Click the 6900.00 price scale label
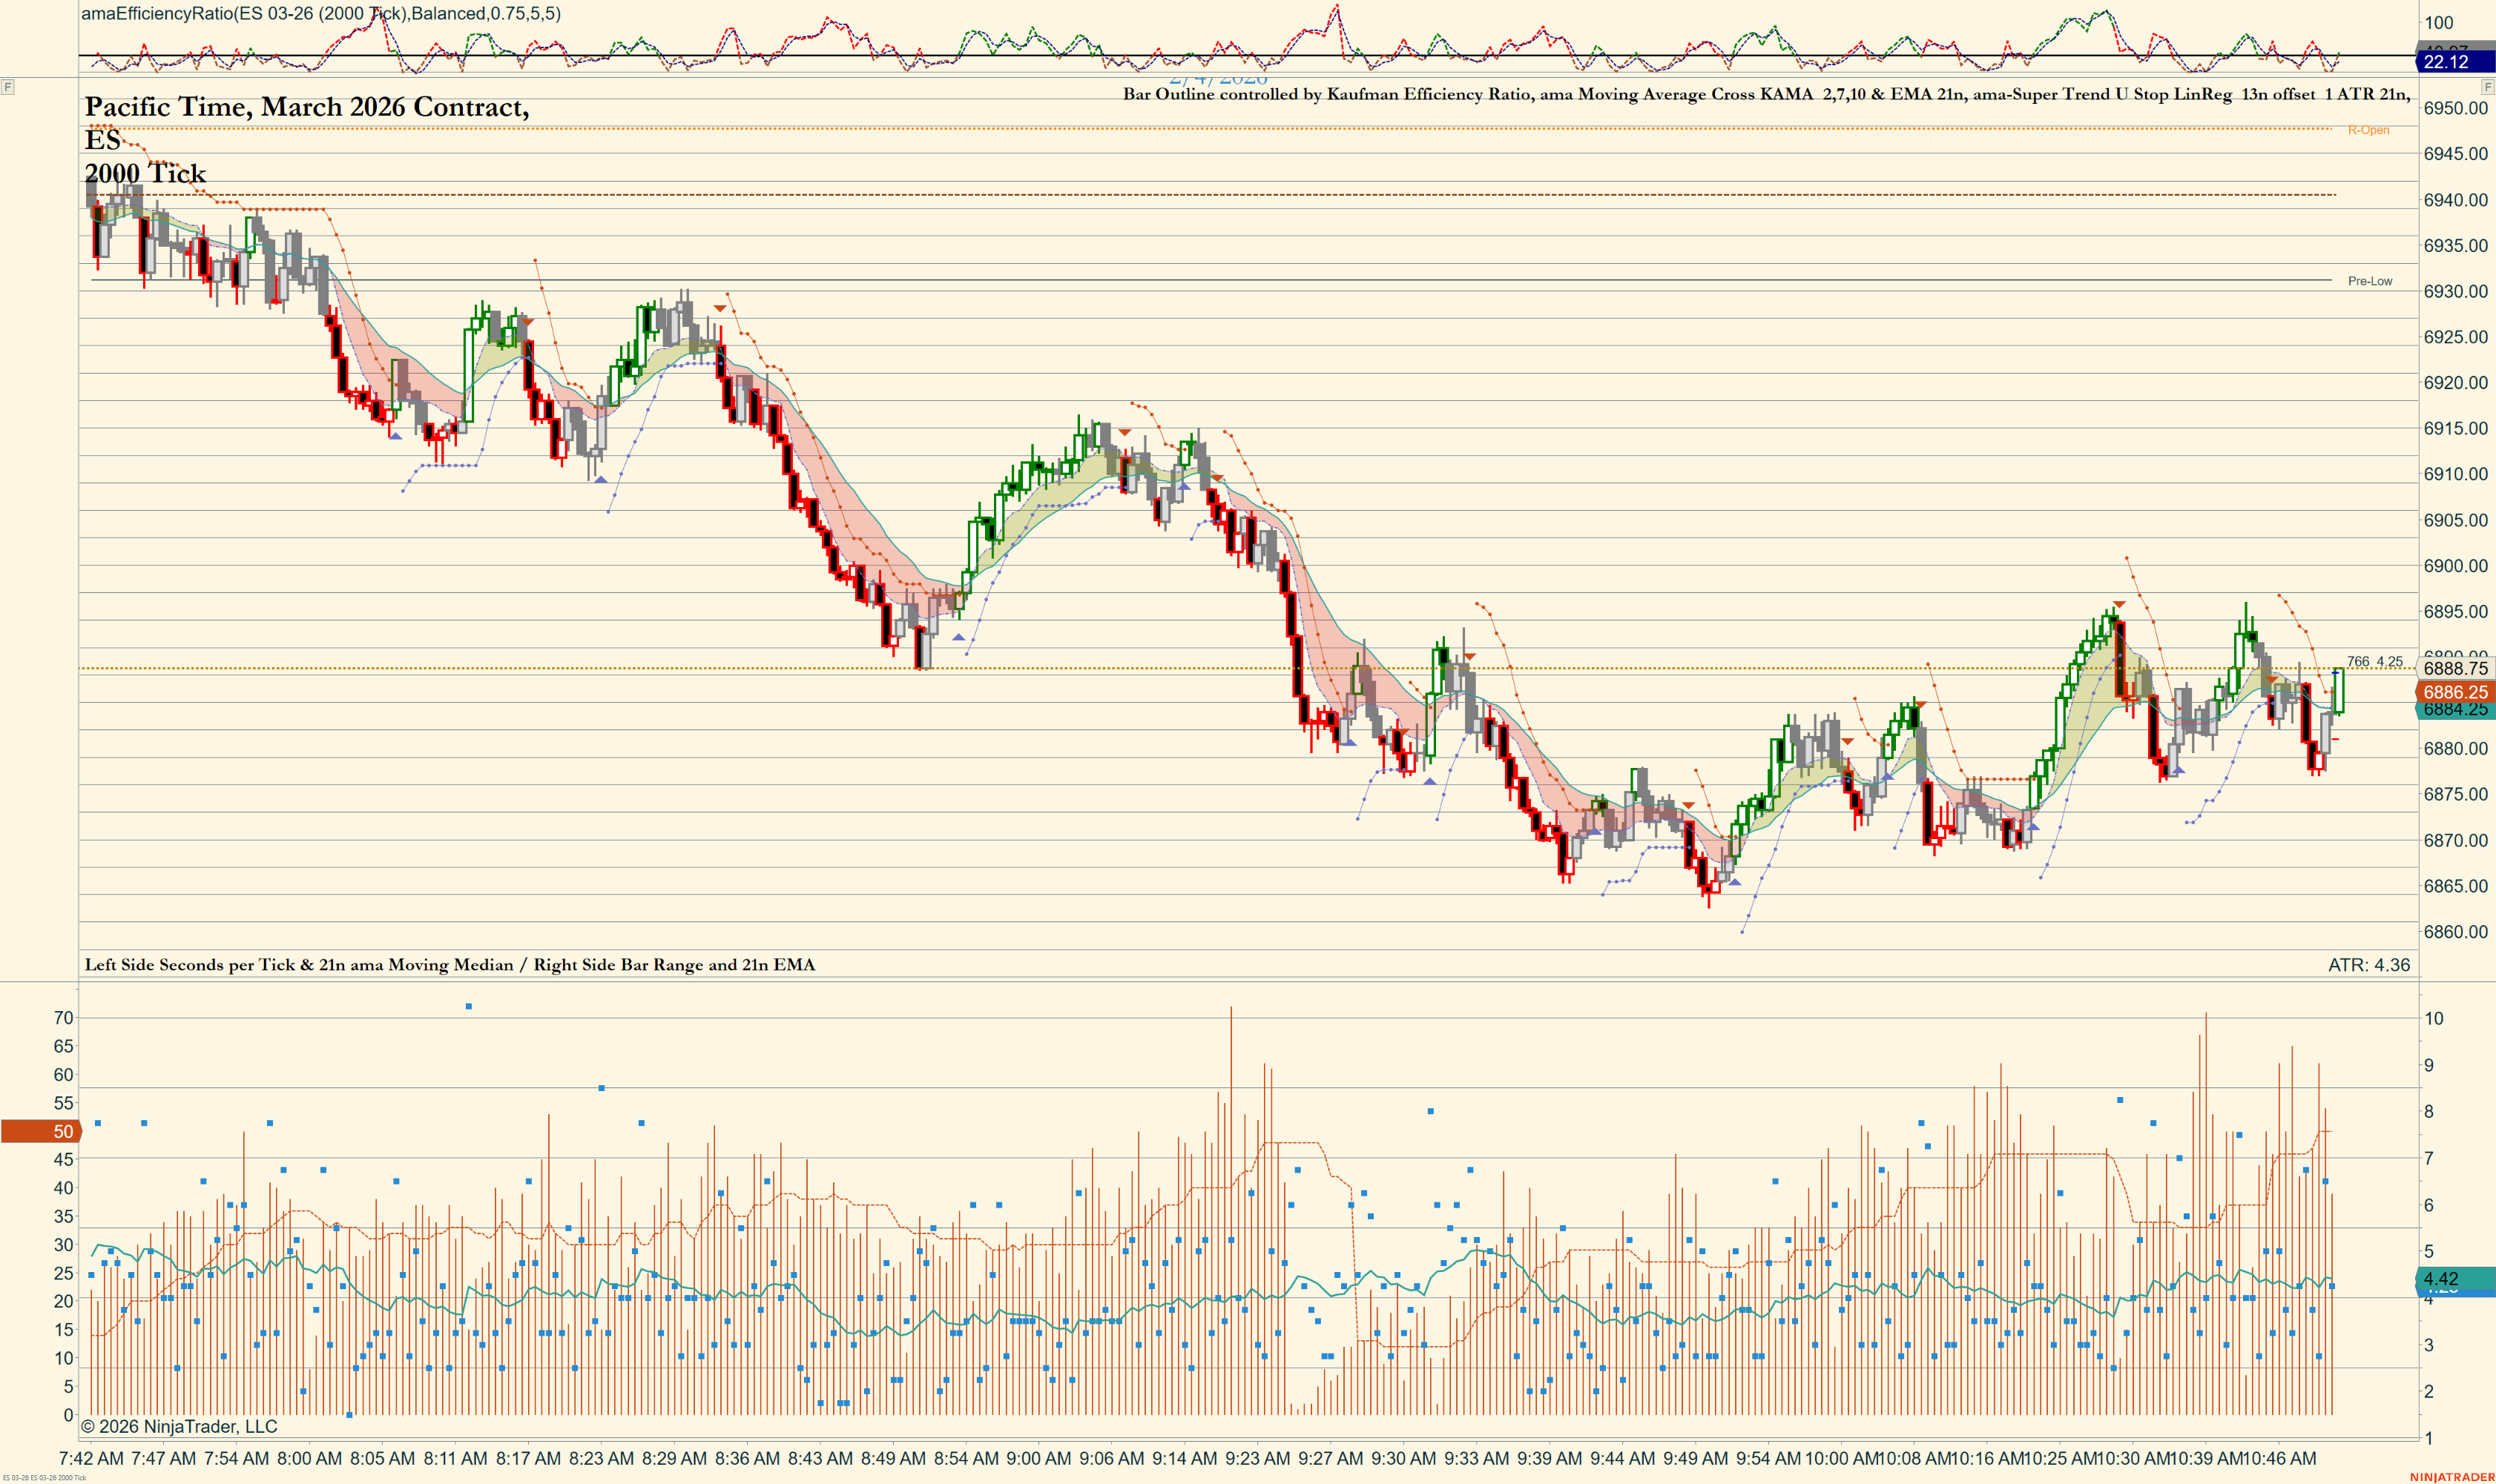Image resolution: width=2496 pixels, height=1484 pixels. click(x=2455, y=566)
